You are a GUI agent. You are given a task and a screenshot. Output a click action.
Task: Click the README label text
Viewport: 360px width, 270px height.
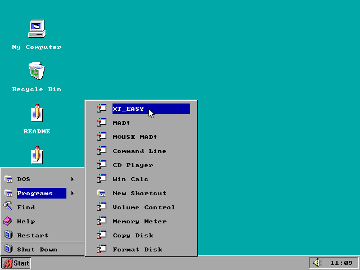(x=37, y=131)
